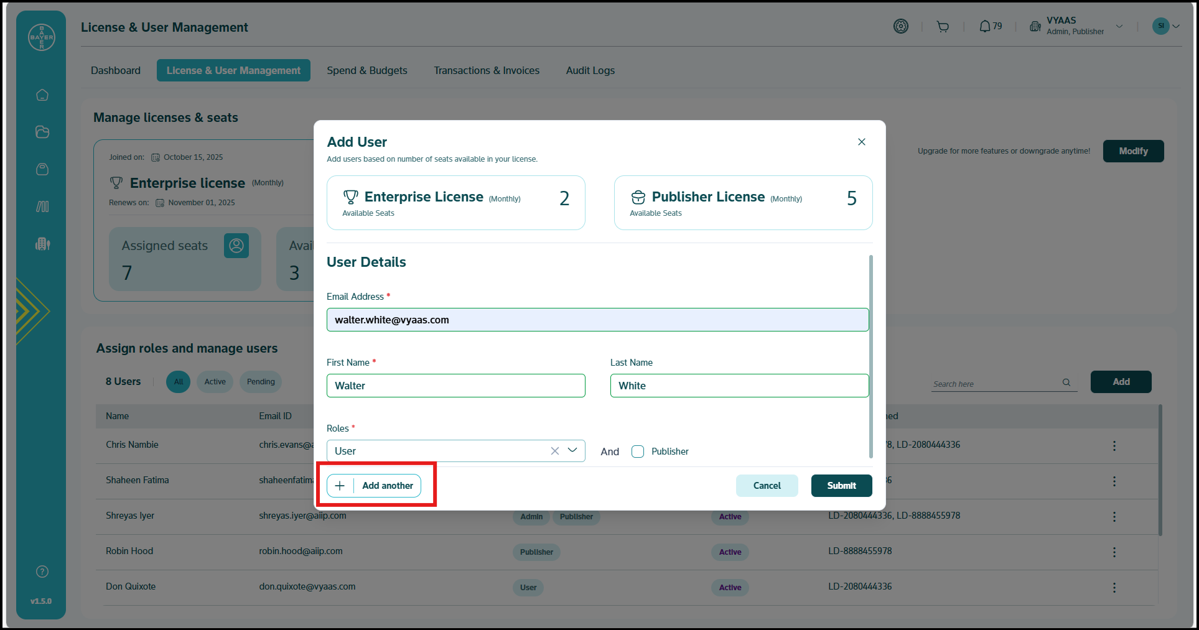This screenshot has height=630, width=1199.
Task: Enable the Publisher checkbox
Action: pos(638,452)
